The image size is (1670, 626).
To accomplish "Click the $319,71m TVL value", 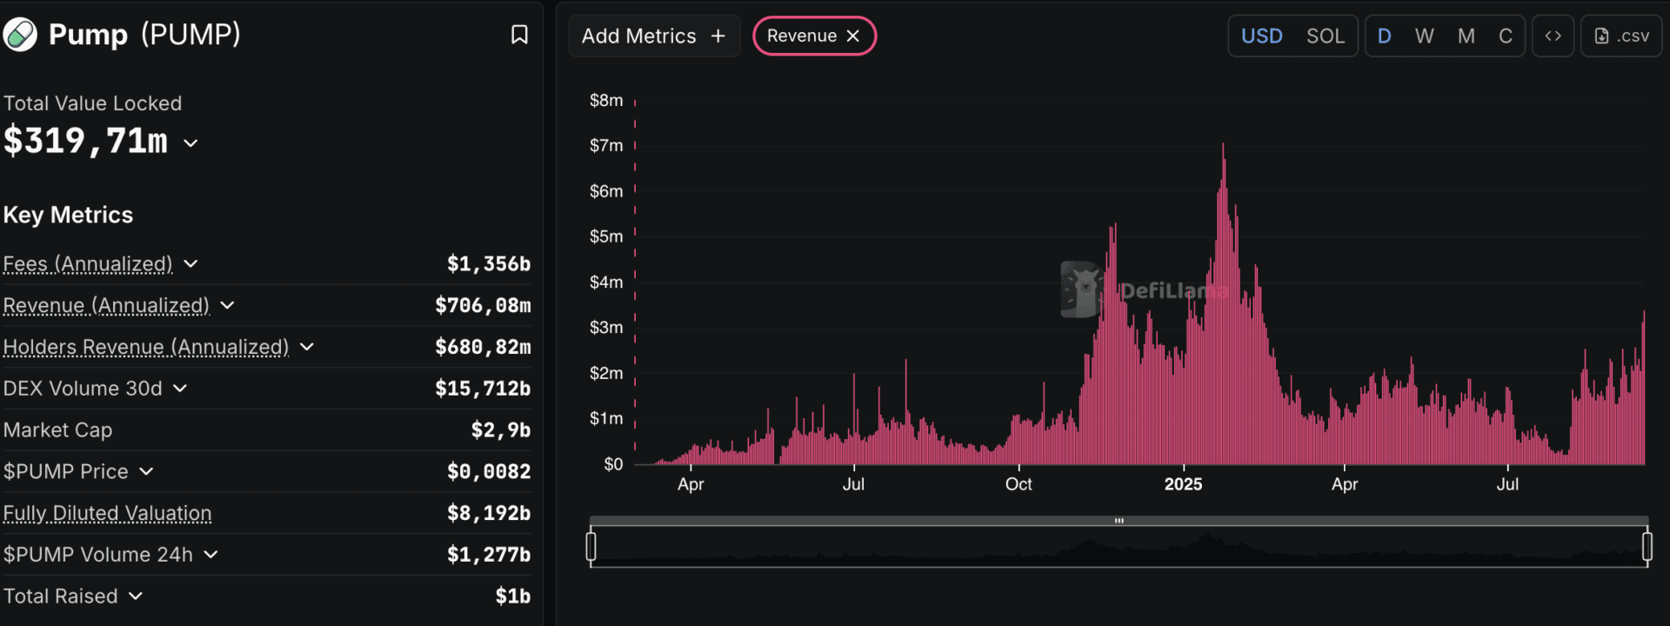I will pos(85,141).
